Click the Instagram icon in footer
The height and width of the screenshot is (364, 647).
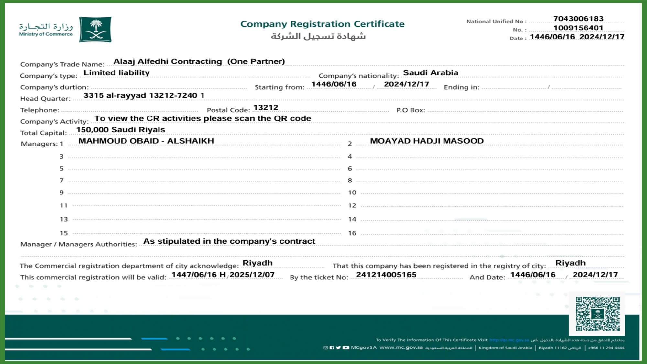click(x=326, y=348)
